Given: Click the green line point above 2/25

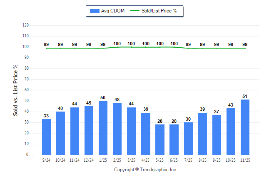Looking at the screenshot, I should pyautogui.click(x=117, y=47).
